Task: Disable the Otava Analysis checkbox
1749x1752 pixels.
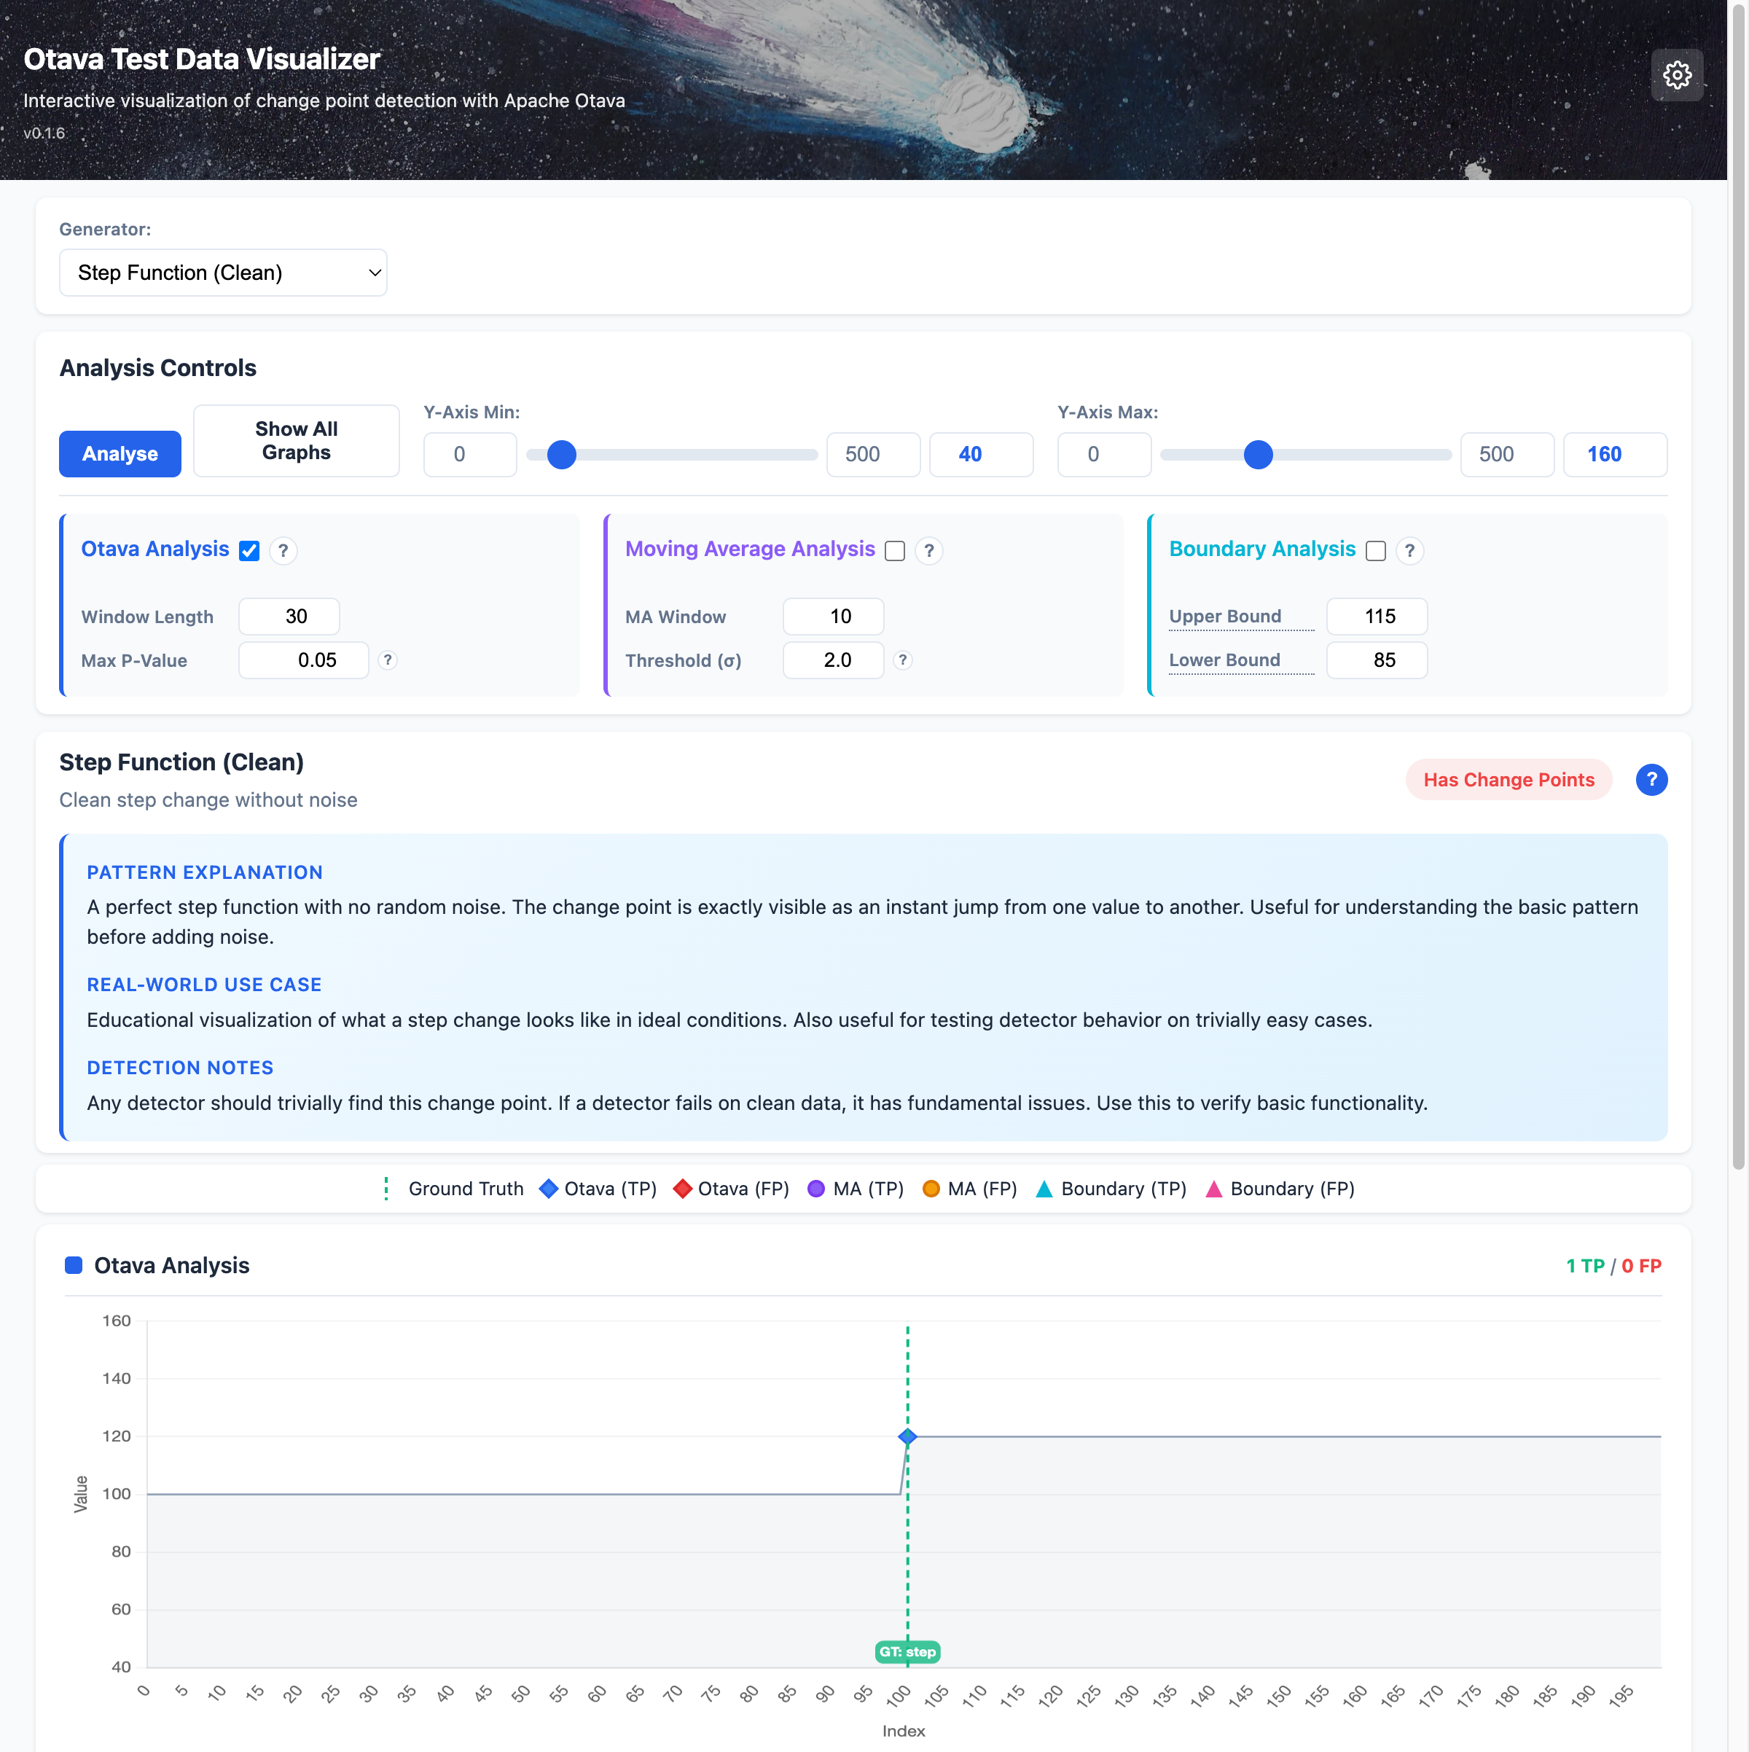Action: (249, 550)
